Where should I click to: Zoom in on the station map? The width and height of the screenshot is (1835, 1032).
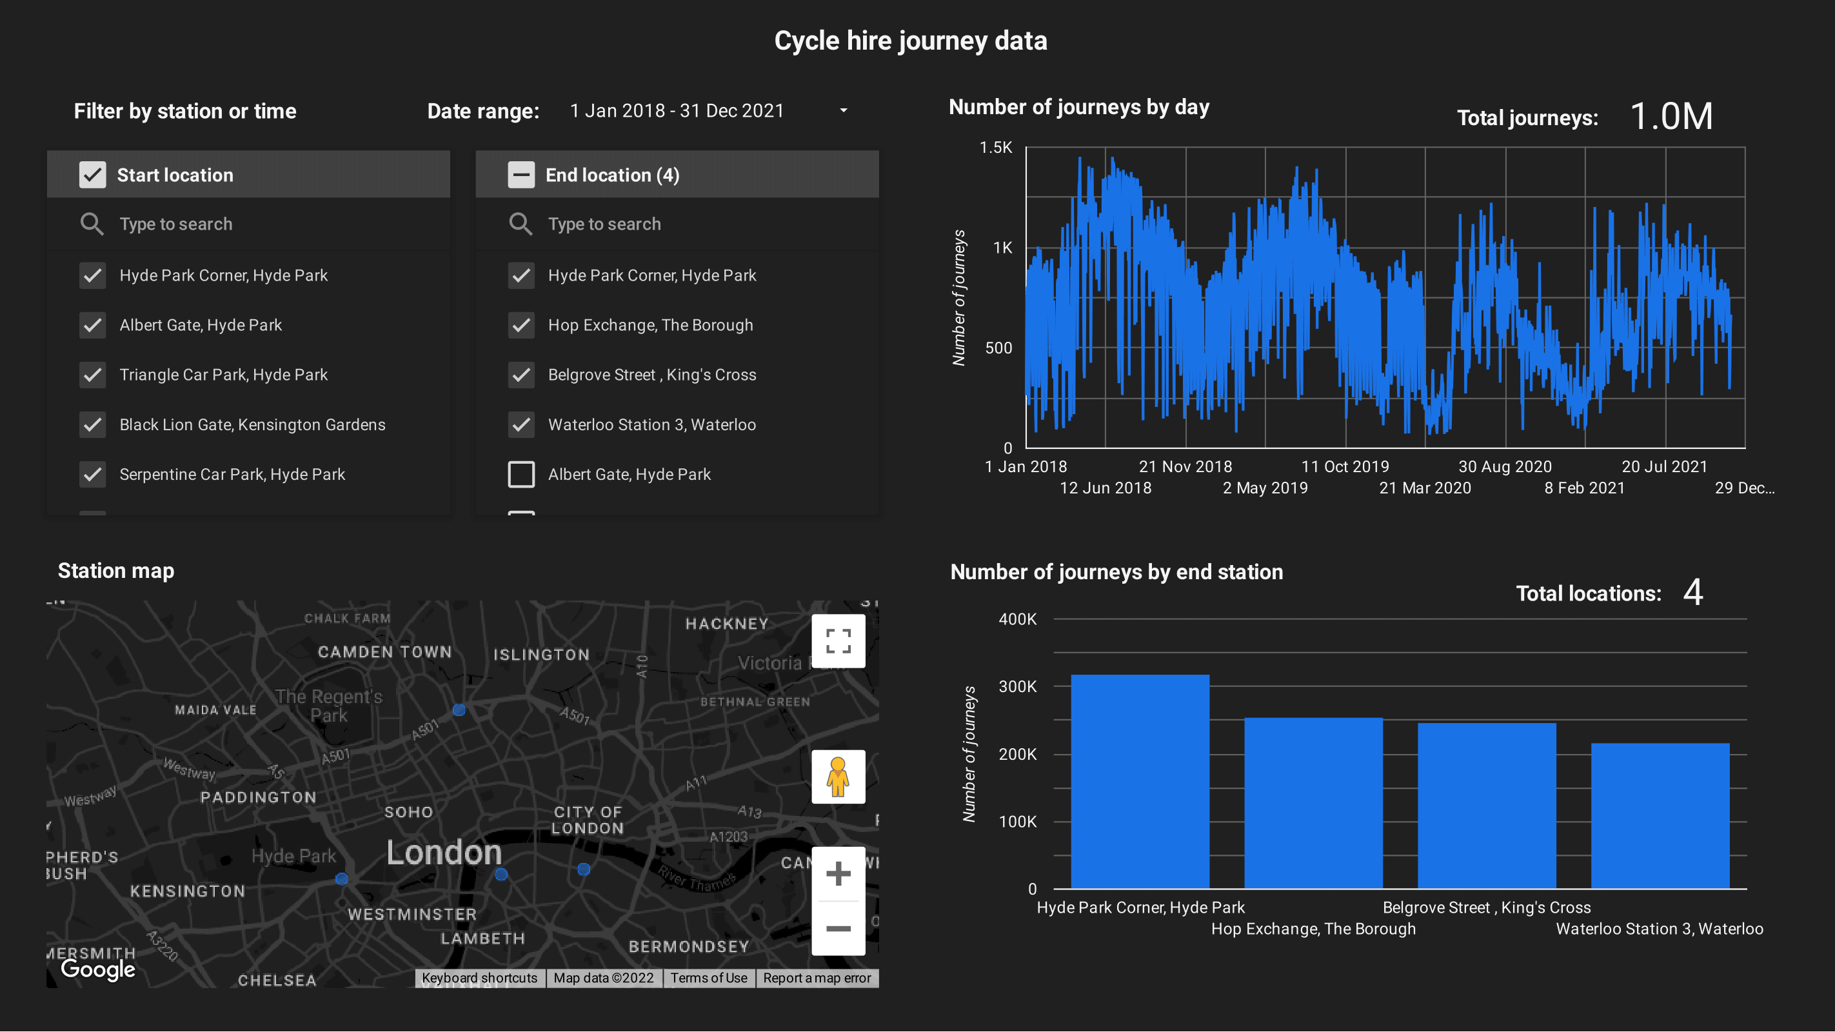click(838, 873)
